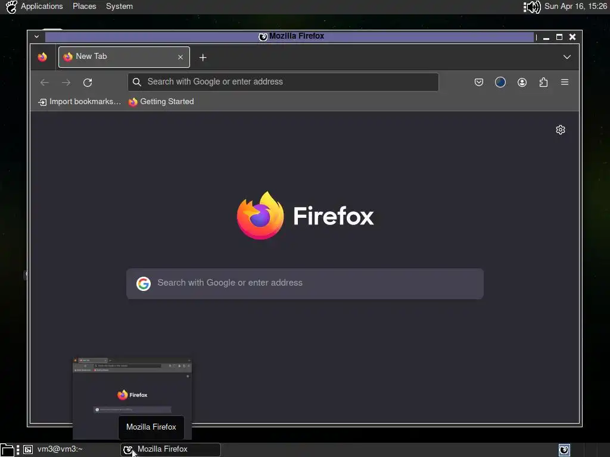
Task: Click the show desktop icon in bottom panel
Action: tap(7, 450)
